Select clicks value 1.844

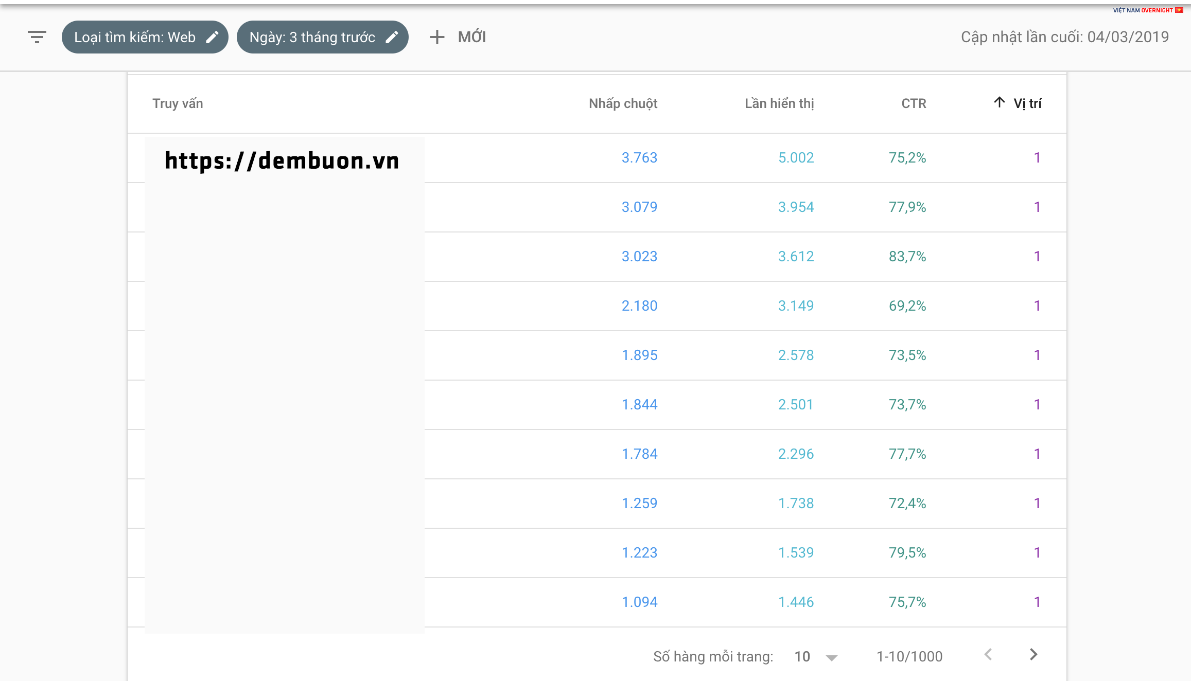[x=639, y=404]
